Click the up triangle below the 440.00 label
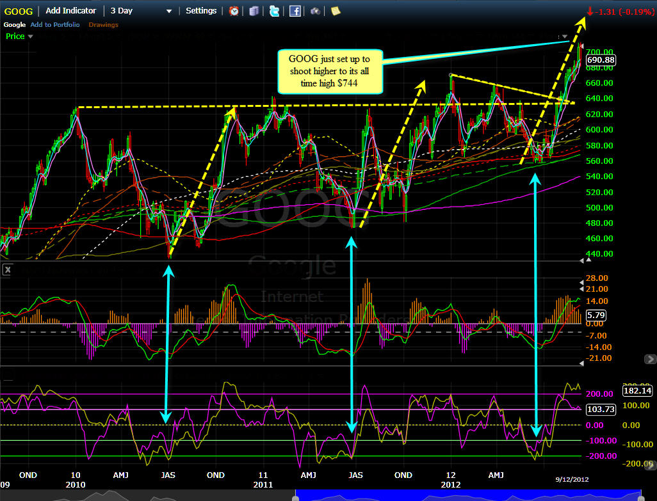 pyautogui.click(x=588, y=260)
